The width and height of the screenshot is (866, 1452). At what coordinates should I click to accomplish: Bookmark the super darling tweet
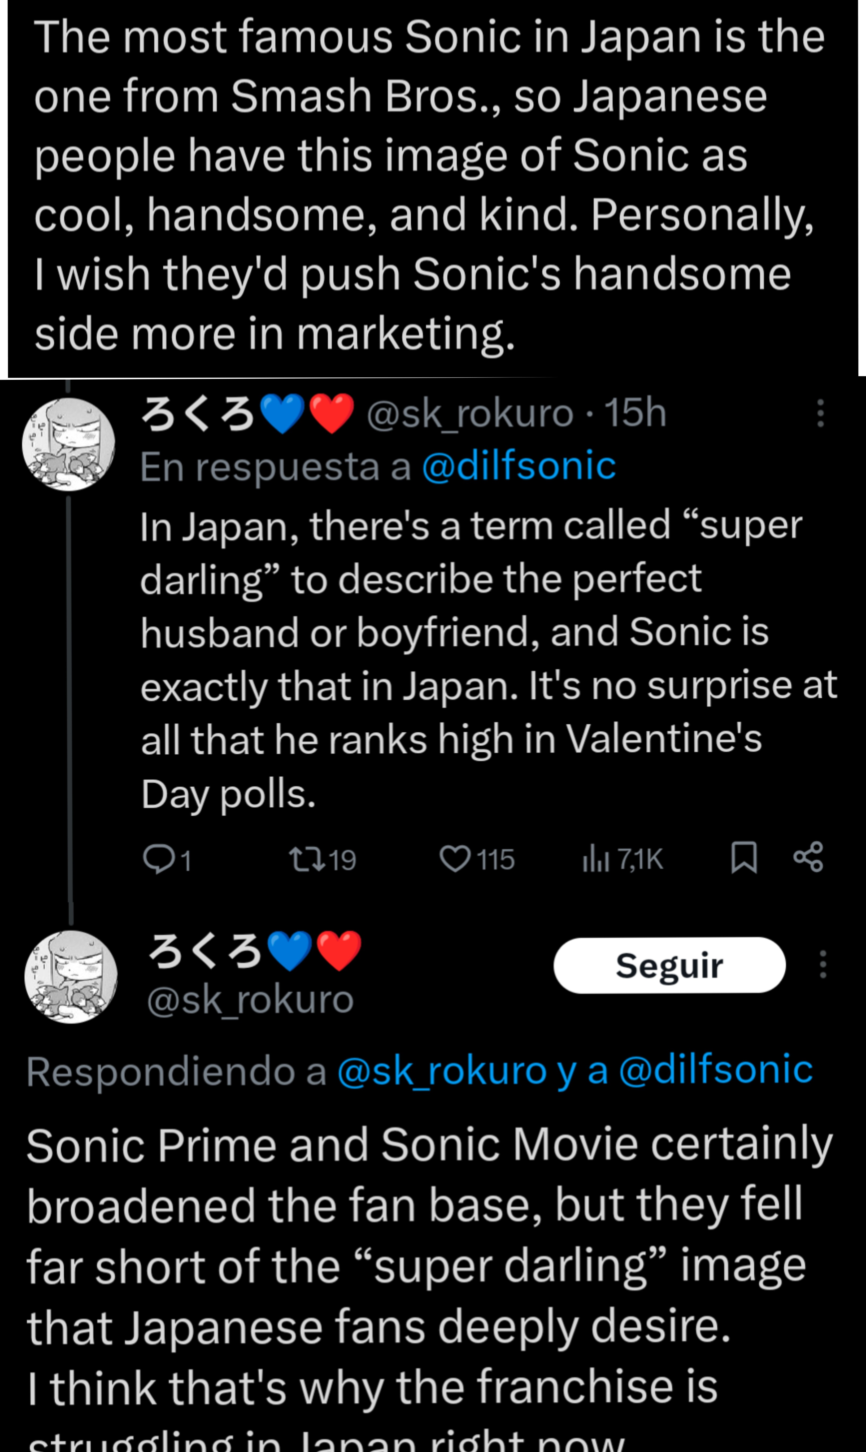tap(744, 857)
